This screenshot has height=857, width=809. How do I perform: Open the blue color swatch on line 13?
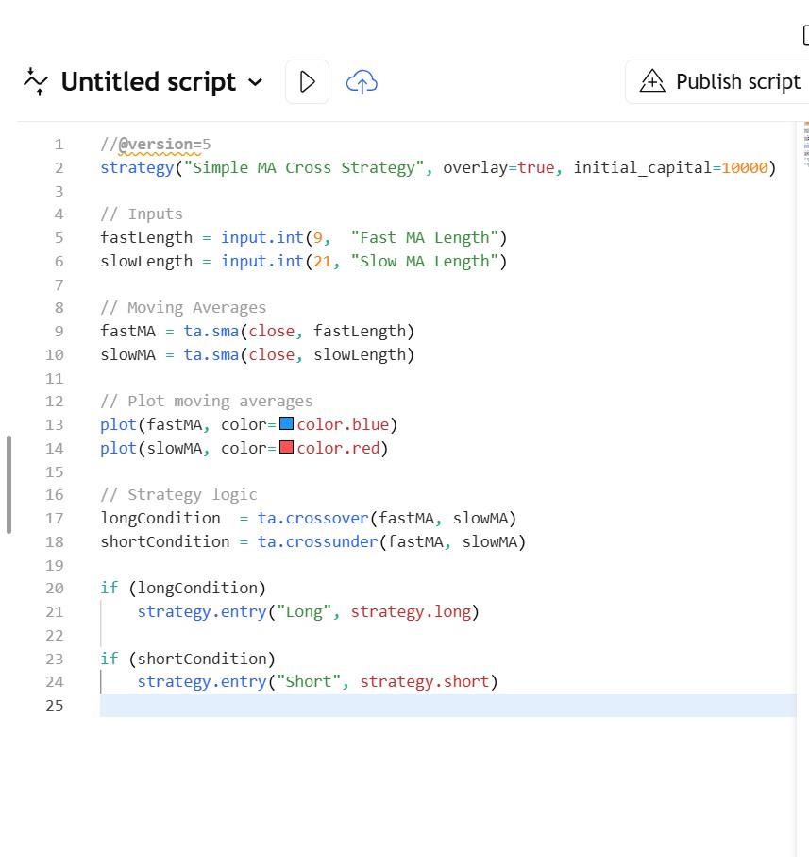pos(287,424)
